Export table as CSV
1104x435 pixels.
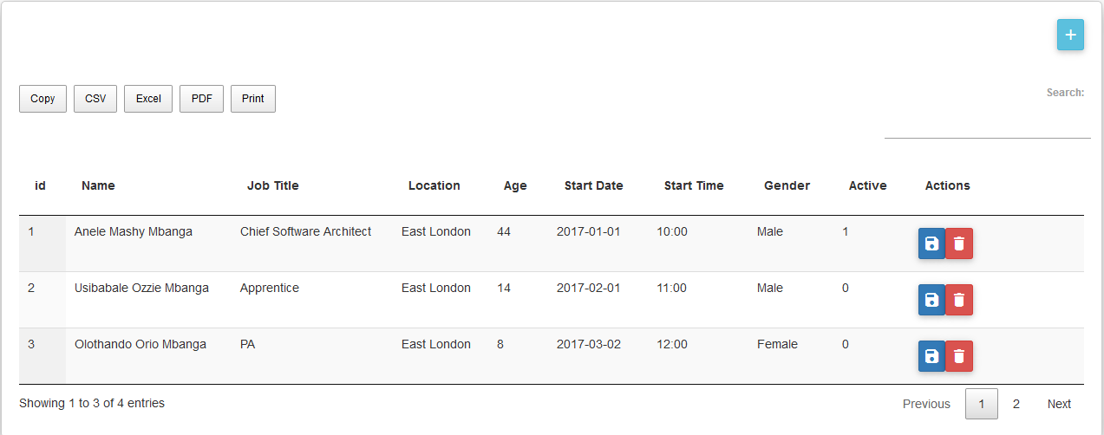pyautogui.click(x=95, y=99)
